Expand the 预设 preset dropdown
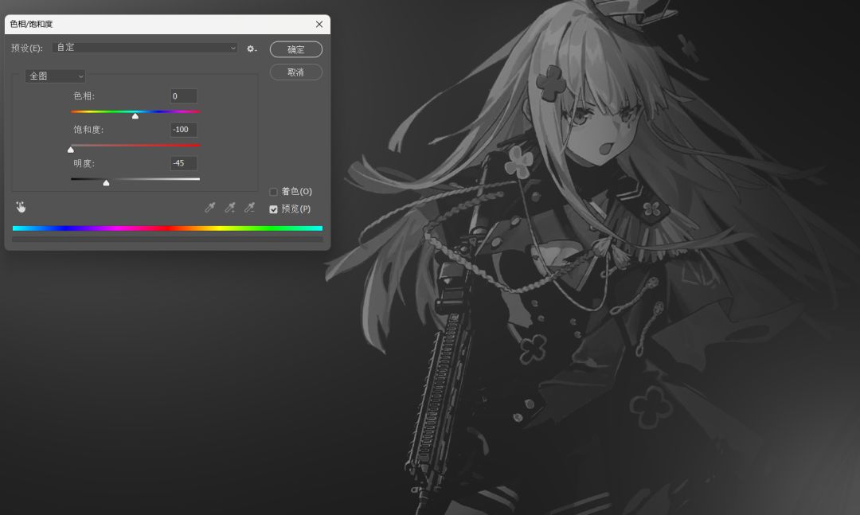 145,48
